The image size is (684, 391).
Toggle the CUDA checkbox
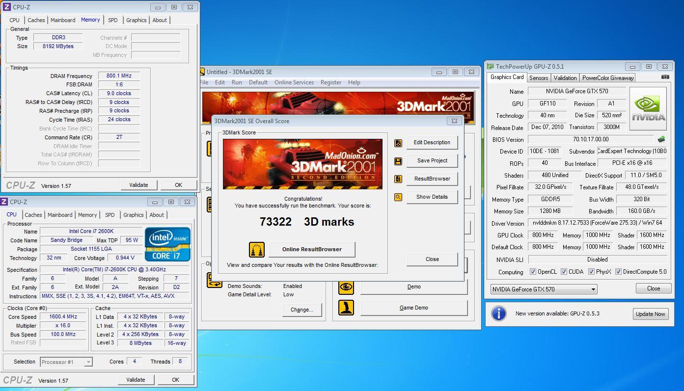(564, 272)
